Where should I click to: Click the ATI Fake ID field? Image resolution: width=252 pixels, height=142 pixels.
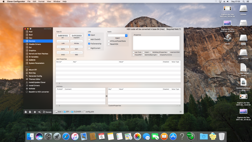click(63, 36)
